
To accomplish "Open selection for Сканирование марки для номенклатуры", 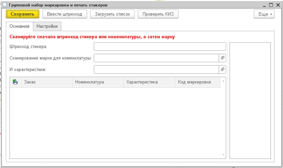I will tap(222, 58).
